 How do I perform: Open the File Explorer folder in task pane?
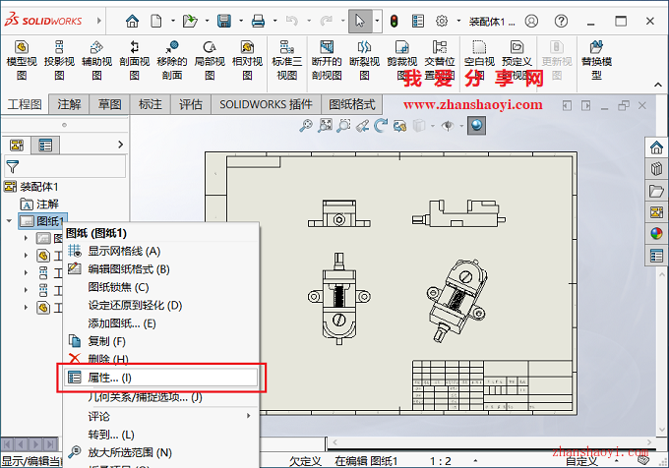[x=656, y=191]
